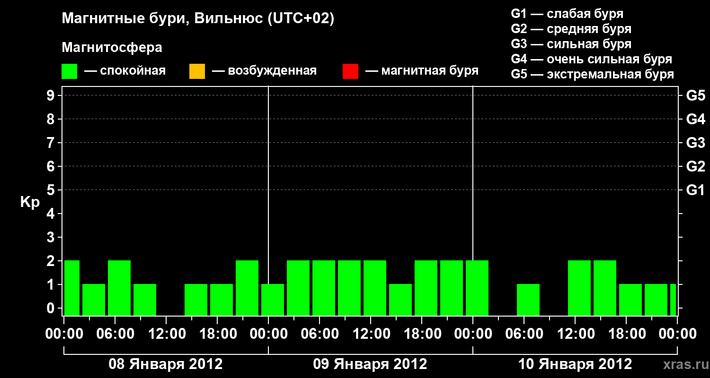The height and width of the screenshot is (378, 710).
Task: Select the Kp 2 bar above 12:00 10 Января
Action: pos(579,288)
